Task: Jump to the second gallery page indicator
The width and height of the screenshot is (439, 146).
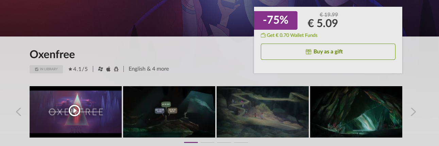Action: (207, 142)
